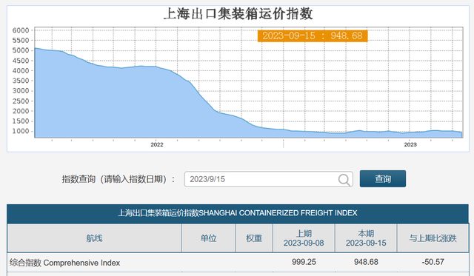
Task: Select the 本期 2023-09-15 column header
Action: [366, 238]
